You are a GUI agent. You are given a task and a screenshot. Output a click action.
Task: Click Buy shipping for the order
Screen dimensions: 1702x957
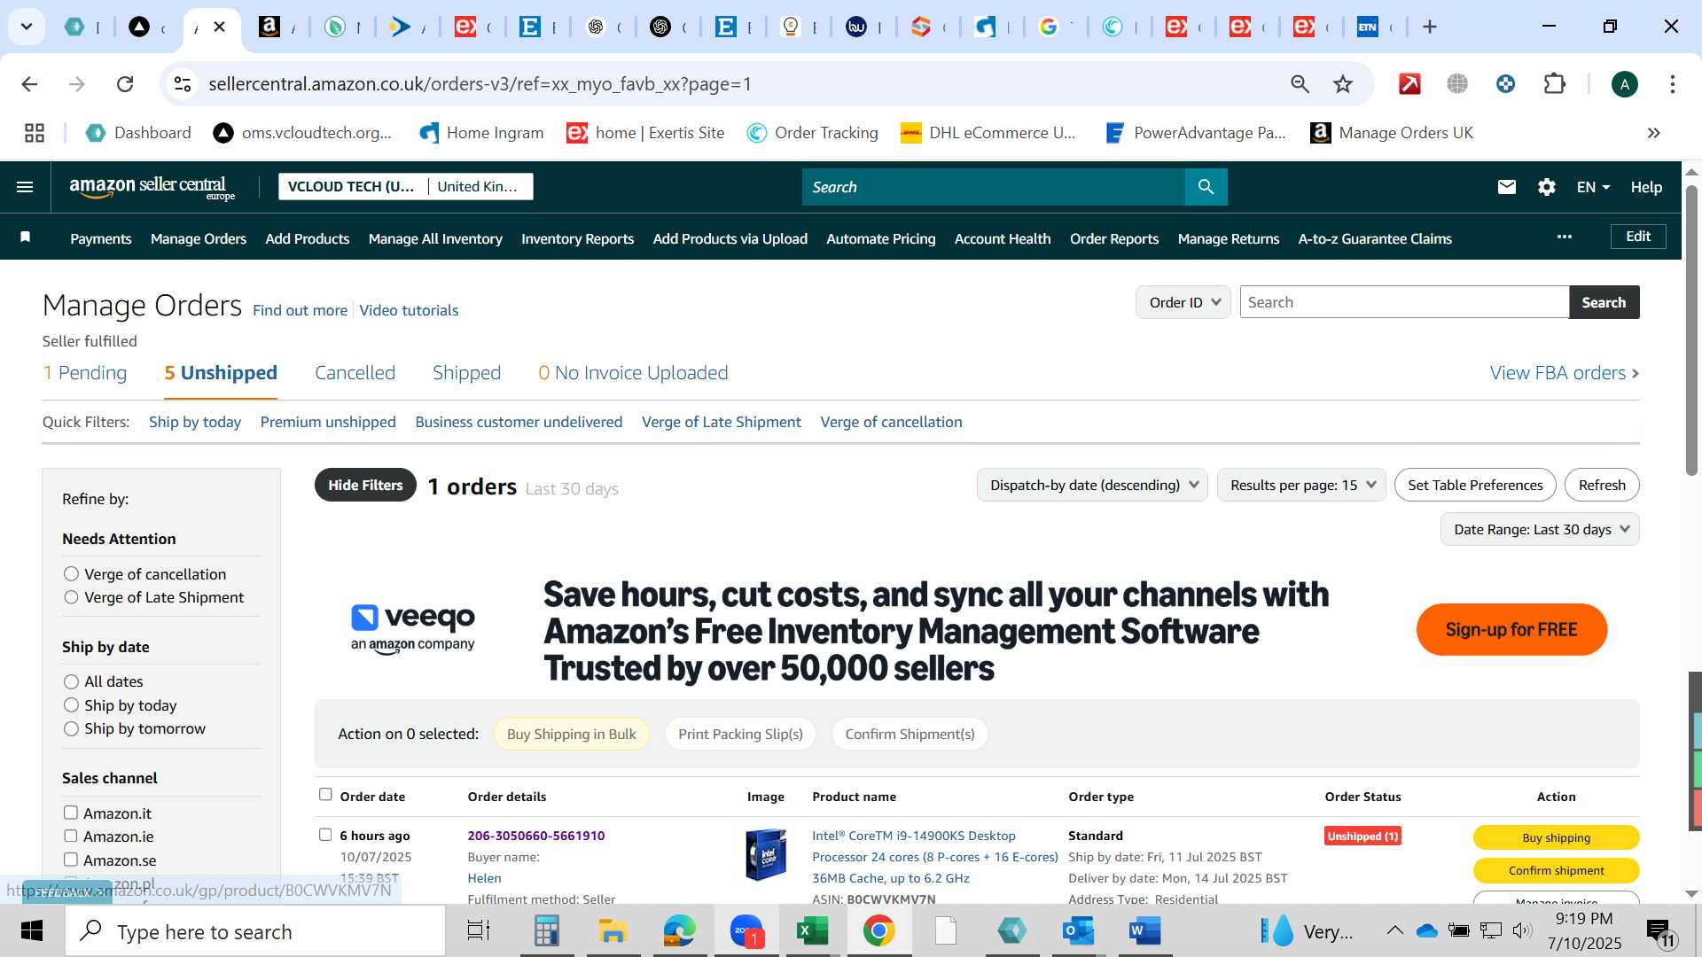[1556, 837]
